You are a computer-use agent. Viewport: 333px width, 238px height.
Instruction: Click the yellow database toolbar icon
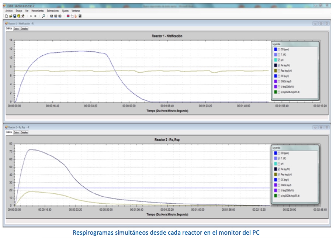click(19, 16)
